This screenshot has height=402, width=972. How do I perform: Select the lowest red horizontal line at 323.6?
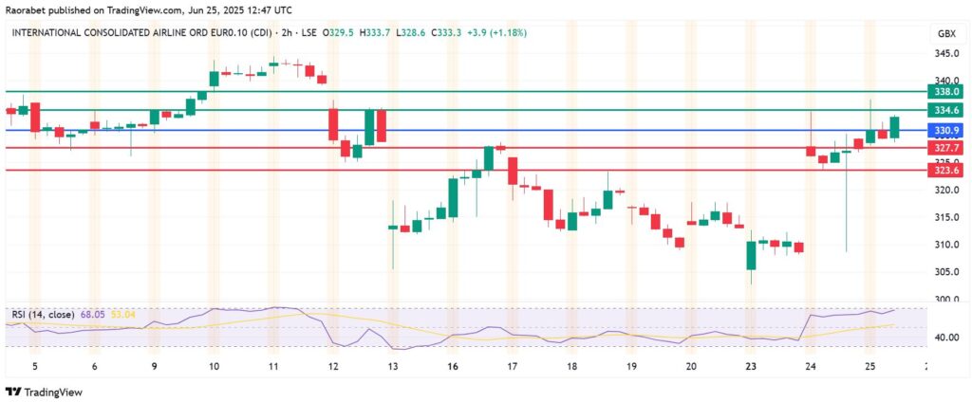(475, 170)
